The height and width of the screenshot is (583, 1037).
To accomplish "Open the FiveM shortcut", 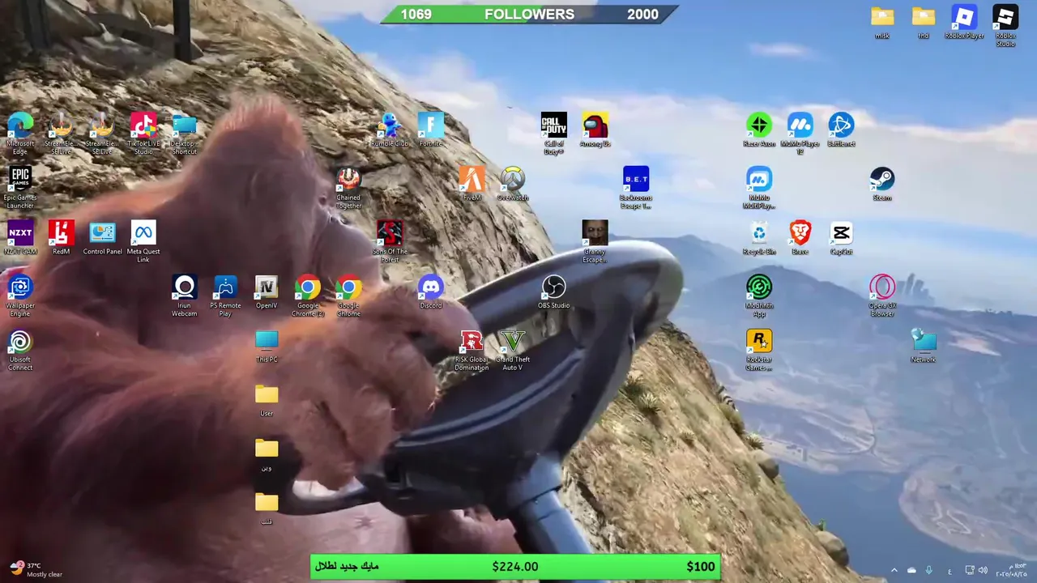I will tap(472, 183).
